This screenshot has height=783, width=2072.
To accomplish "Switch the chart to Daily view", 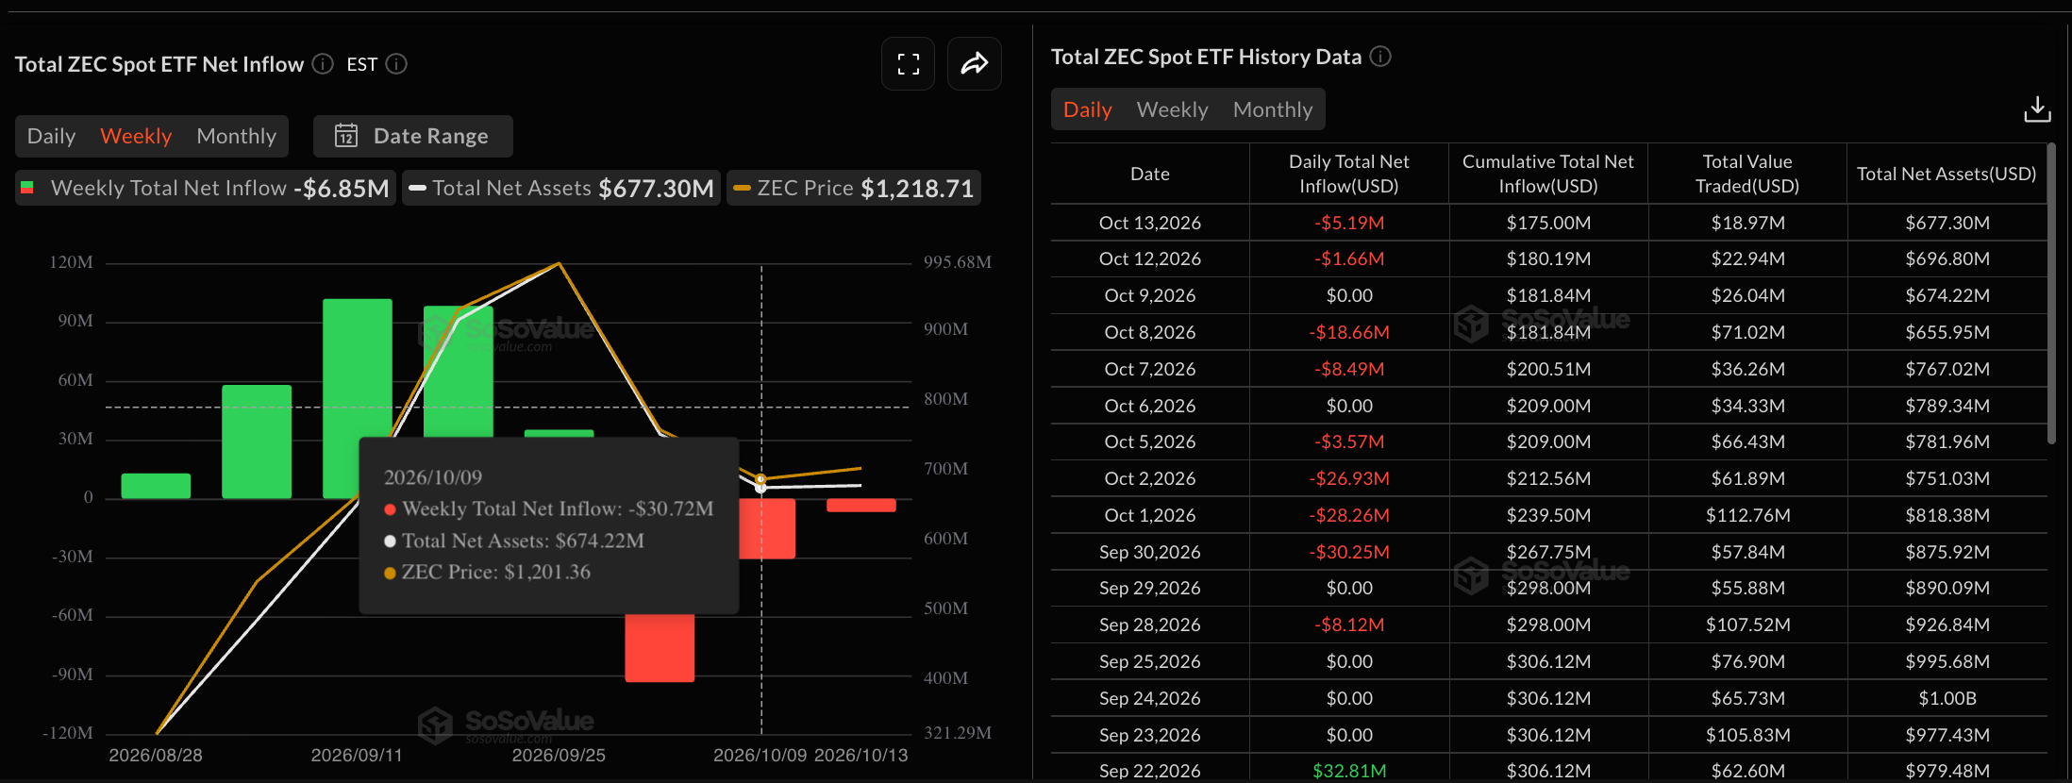I will 51,136.
